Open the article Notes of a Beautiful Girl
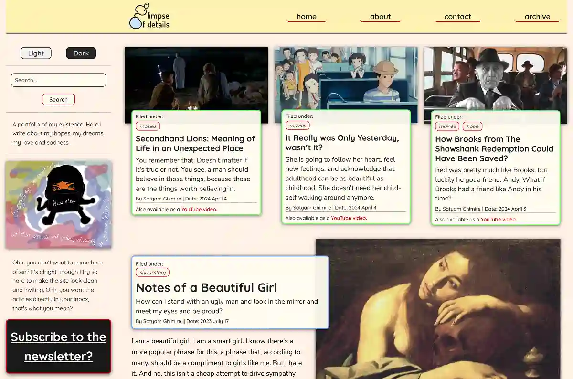 click(x=206, y=287)
